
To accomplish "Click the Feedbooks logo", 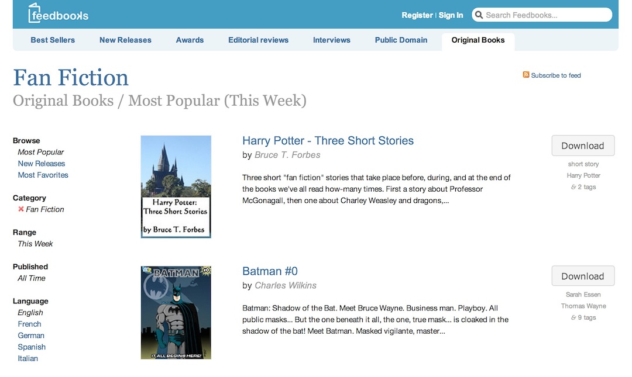I will click(59, 13).
